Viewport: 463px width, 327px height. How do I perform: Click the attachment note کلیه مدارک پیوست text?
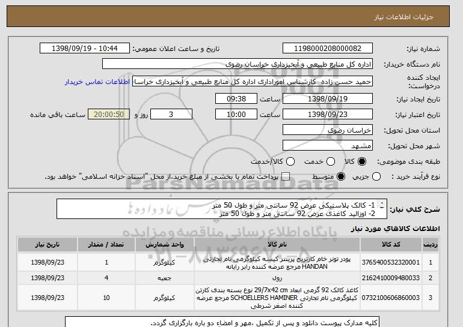[x=264, y=323]
